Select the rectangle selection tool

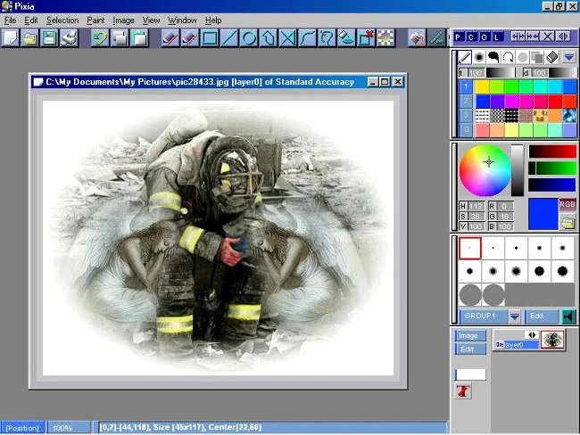pyautogui.click(x=210, y=37)
